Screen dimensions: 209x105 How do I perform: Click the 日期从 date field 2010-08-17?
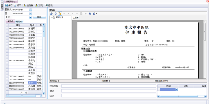(x=21, y=10)
